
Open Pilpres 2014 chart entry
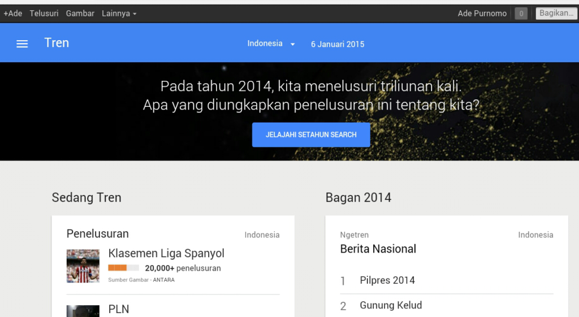pos(387,280)
